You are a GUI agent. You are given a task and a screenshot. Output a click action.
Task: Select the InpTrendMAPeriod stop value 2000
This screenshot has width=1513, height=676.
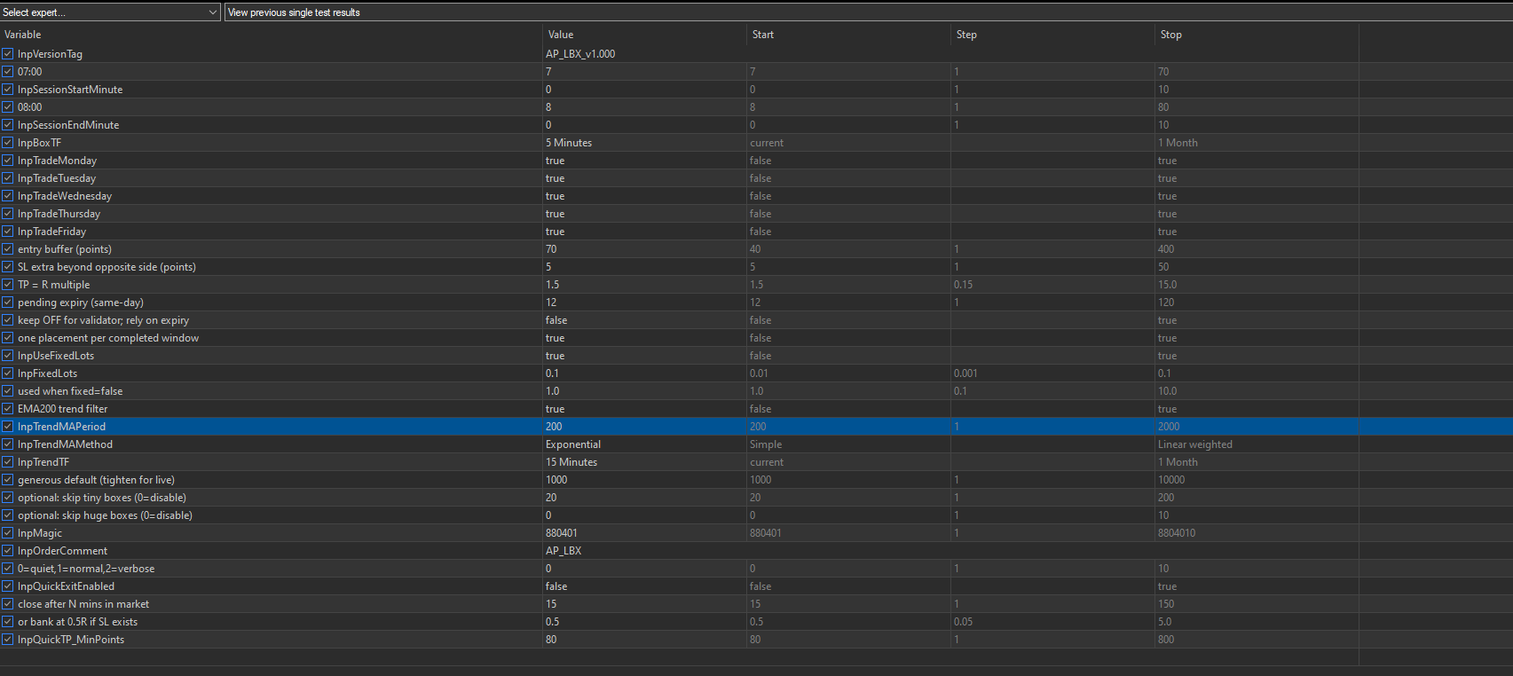(1169, 427)
